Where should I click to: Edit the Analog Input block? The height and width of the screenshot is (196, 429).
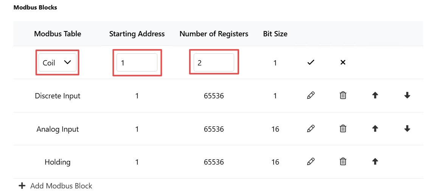(x=311, y=128)
